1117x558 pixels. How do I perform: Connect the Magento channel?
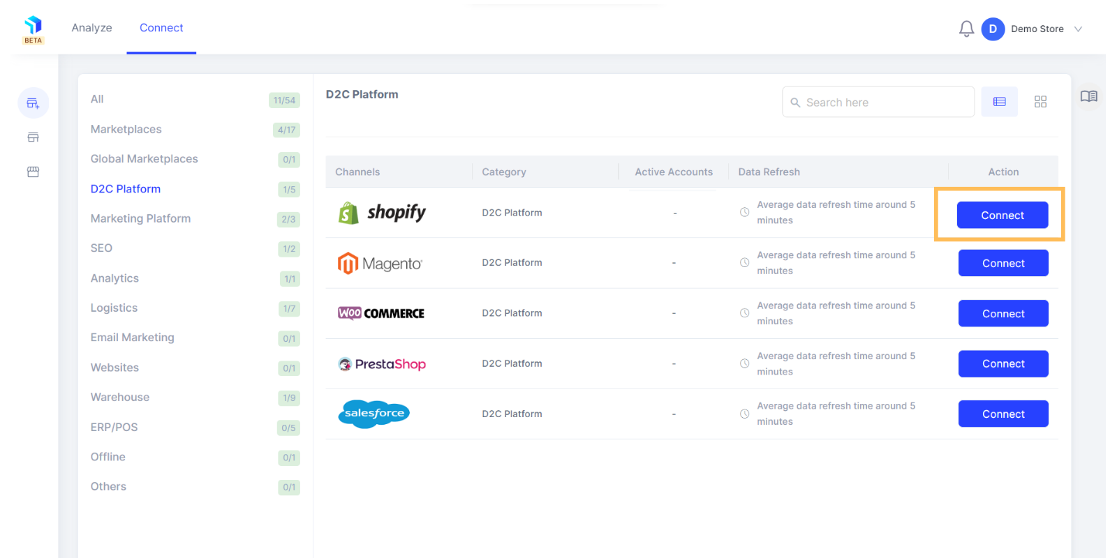click(x=1003, y=263)
